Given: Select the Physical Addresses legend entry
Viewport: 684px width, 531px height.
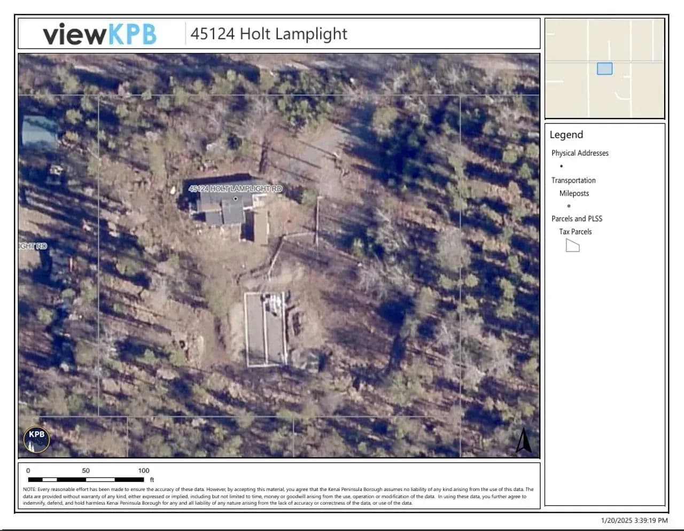Looking at the screenshot, I should pyautogui.click(x=580, y=153).
